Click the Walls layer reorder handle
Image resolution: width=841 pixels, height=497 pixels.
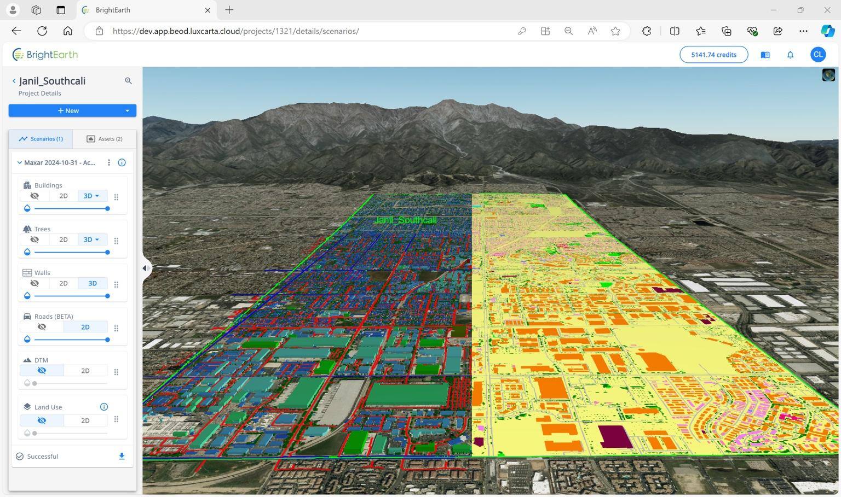click(116, 284)
